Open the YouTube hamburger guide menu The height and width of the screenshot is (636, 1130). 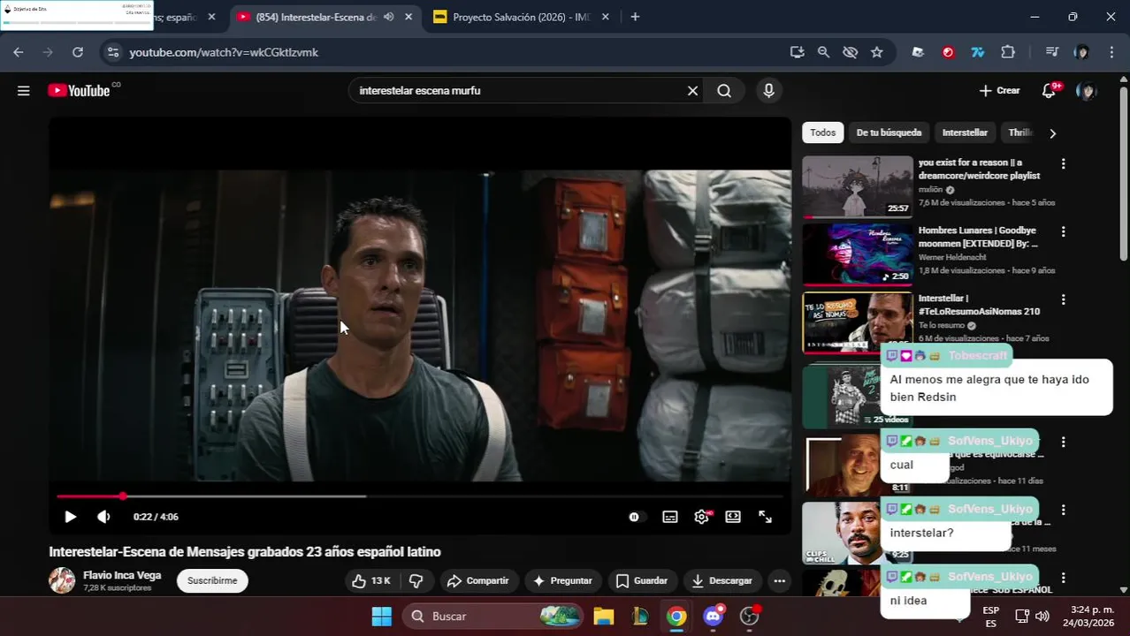click(x=24, y=90)
